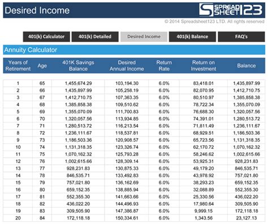Click the Years of Retirement column header

(x=18, y=65)
